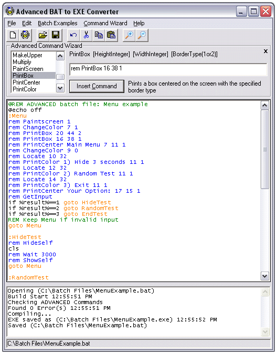This screenshot has height=354, width=277.
Task: Click the Undo arrow icon
Action: (x=73, y=35)
